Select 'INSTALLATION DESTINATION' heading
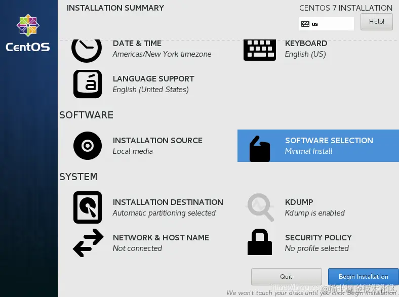This screenshot has width=399, height=297. coord(168,202)
